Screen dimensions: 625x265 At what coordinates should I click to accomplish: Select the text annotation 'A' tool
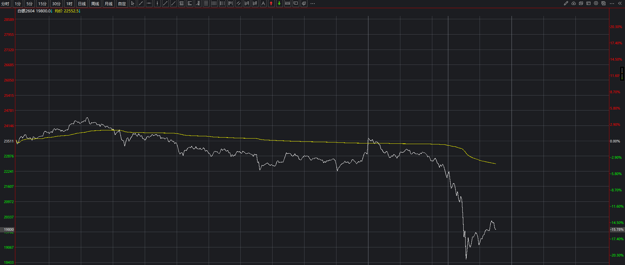click(263, 4)
